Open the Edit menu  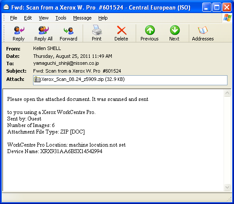28,18
